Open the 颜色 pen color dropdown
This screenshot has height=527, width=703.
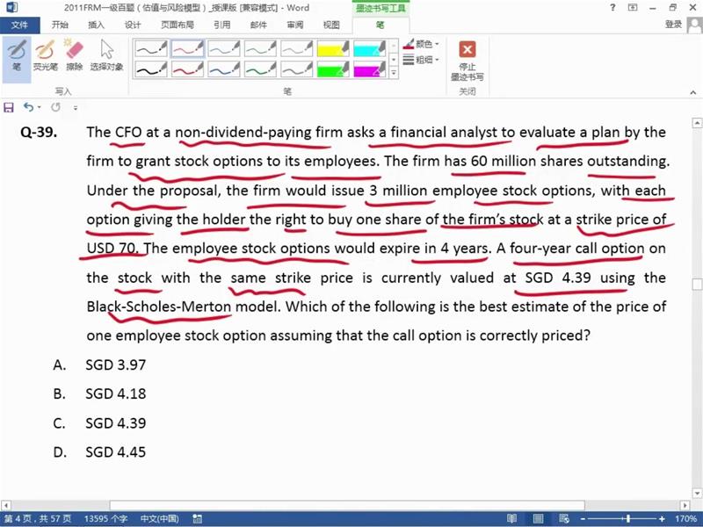(421, 44)
